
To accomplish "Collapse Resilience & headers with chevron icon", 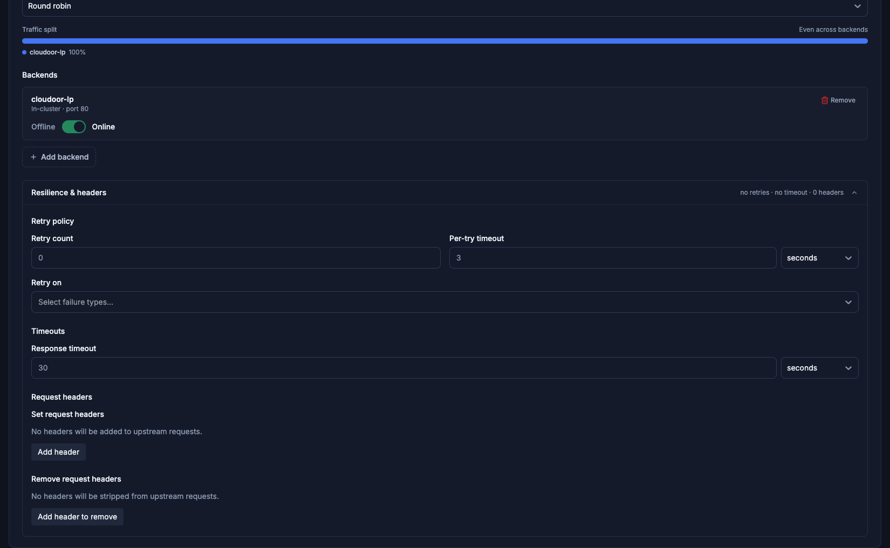I will pyautogui.click(x=854, y=193).
